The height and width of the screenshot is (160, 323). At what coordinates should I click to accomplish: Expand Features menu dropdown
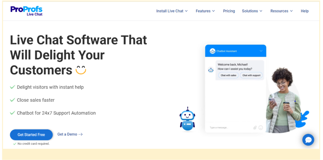205,11
